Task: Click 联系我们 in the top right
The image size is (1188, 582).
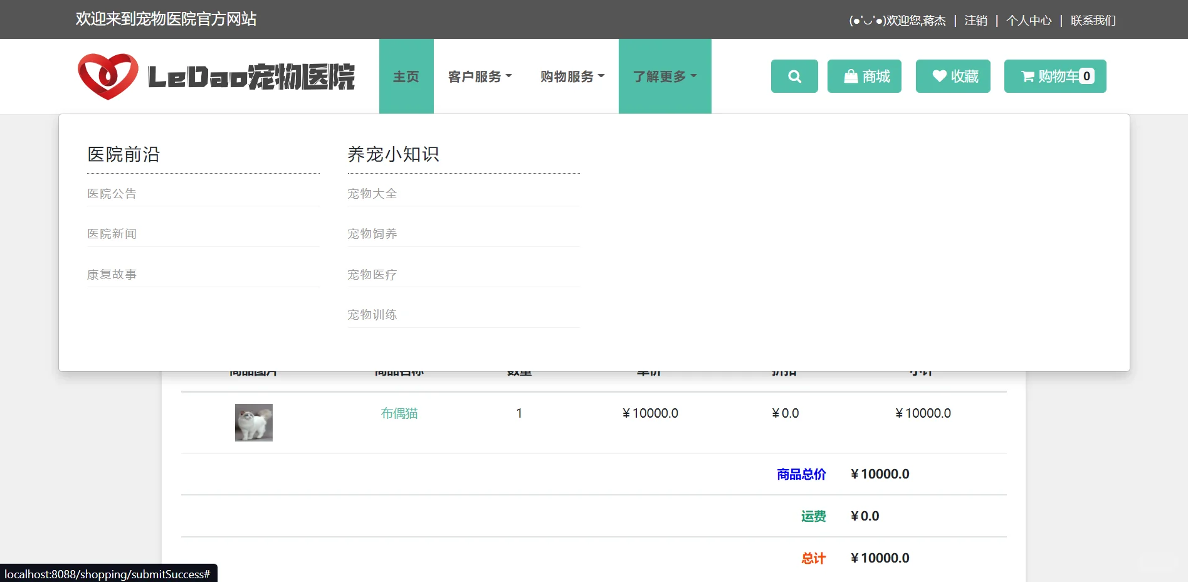Action: (x=1092, y=20)
